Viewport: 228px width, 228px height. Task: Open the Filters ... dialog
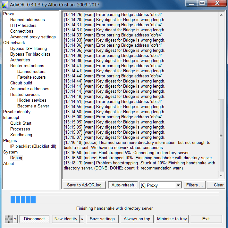coord(194,185)
